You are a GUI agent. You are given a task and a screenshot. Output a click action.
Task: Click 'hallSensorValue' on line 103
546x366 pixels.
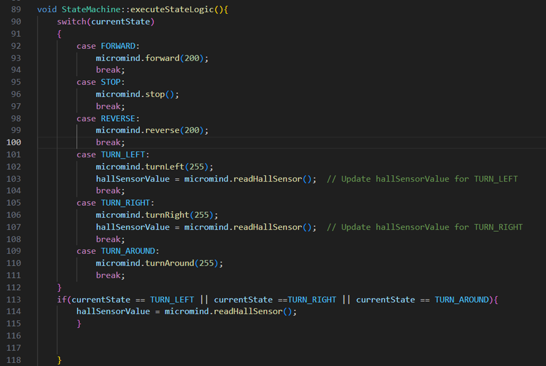click(133, 179)
